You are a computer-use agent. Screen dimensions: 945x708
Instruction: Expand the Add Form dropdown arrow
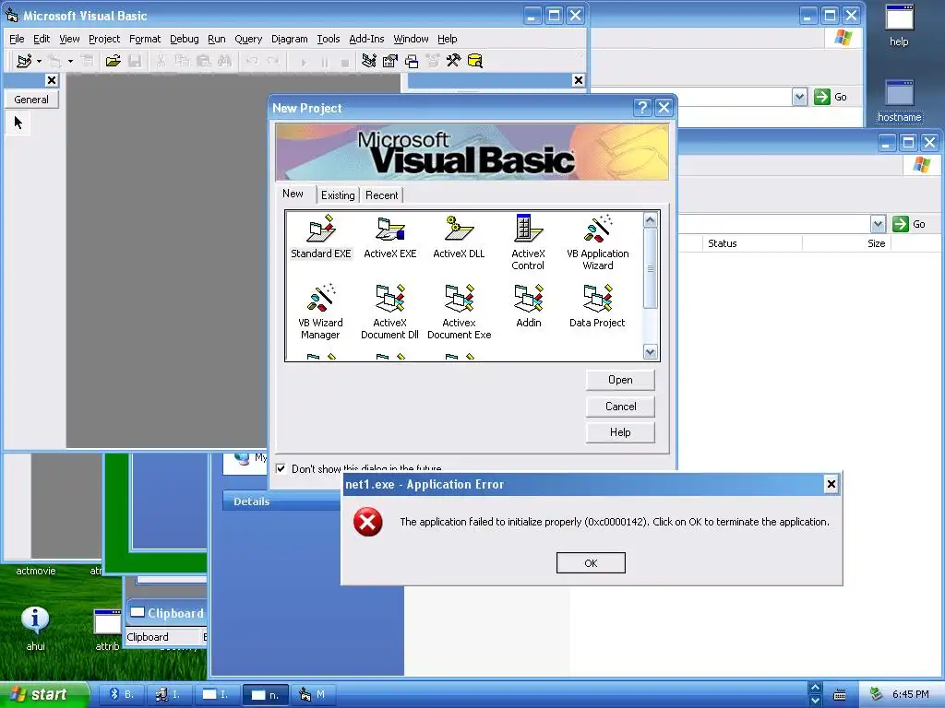(70, 61)
